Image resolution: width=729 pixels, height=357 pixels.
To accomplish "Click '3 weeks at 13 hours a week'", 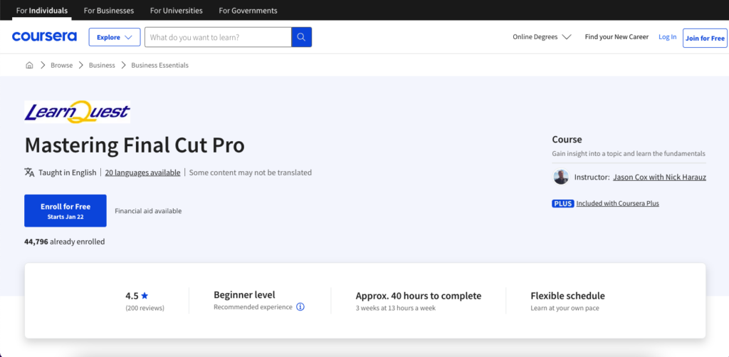I will pyautogui.click(x=396, y=308).
